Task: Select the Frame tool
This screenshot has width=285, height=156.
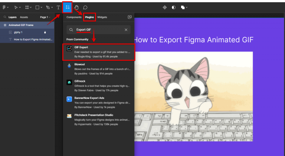Action: 27,7
